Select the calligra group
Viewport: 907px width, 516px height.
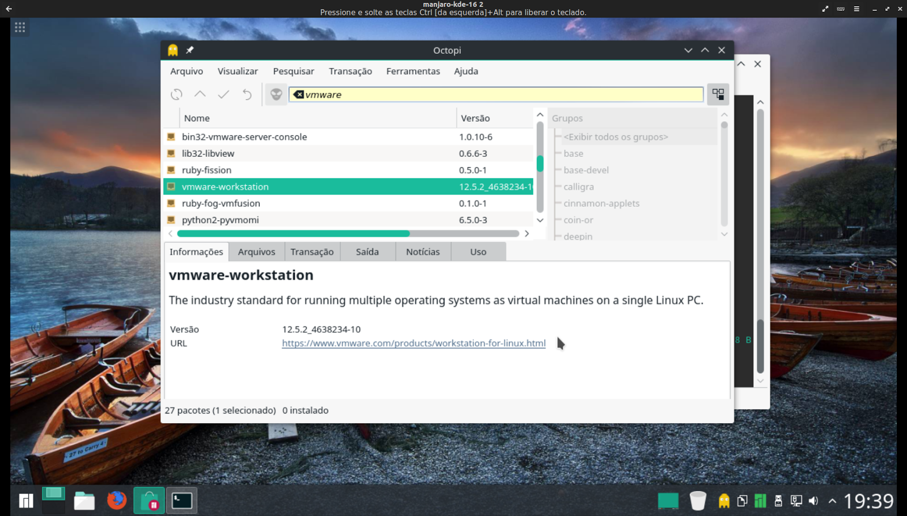click(579, 186)
